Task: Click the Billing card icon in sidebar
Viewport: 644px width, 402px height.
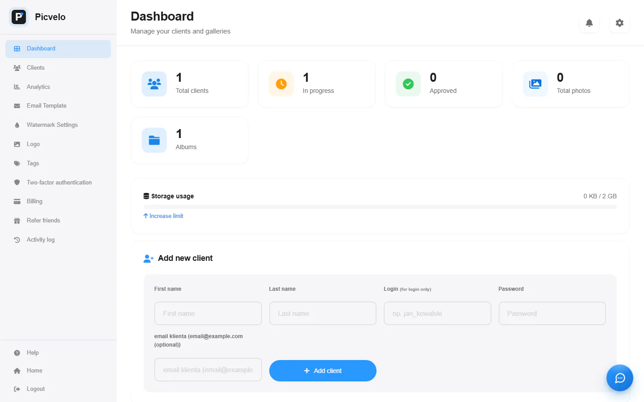Action: point(17,201)
